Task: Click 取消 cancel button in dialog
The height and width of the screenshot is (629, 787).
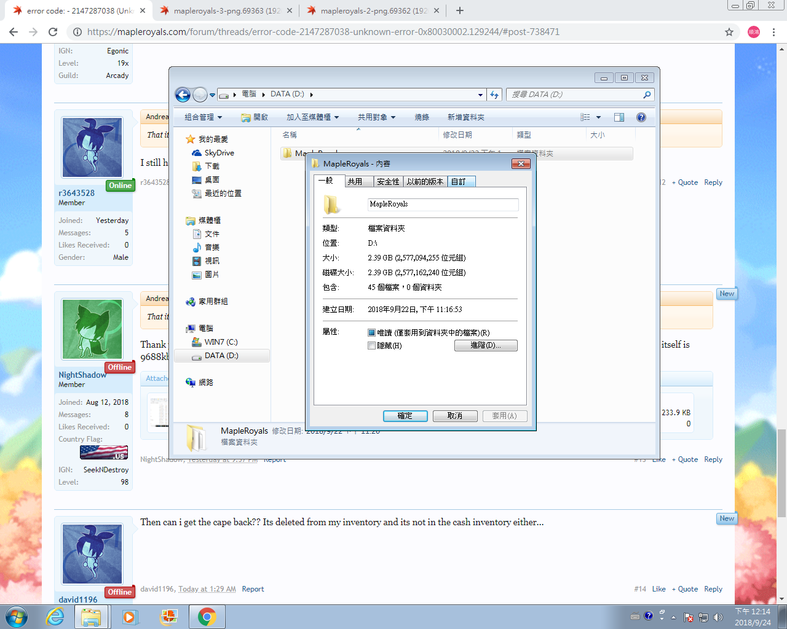Action: click(x=455, y=416)
